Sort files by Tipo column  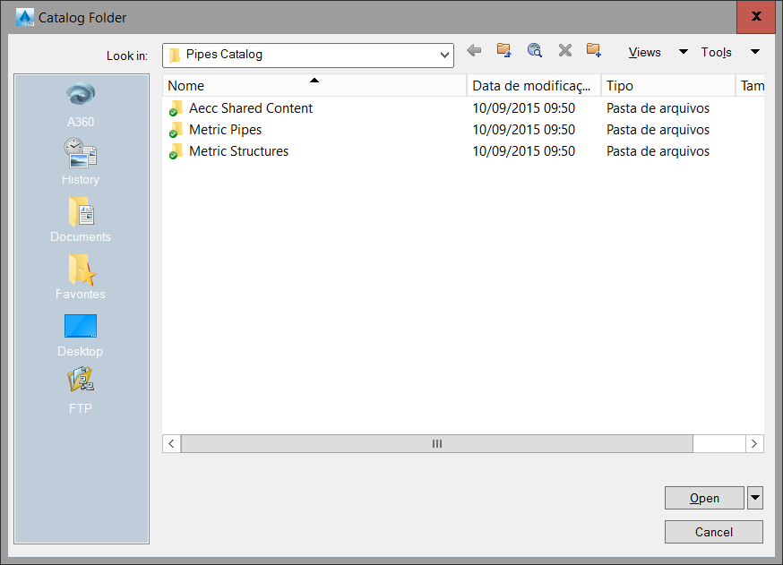point(668,86)
